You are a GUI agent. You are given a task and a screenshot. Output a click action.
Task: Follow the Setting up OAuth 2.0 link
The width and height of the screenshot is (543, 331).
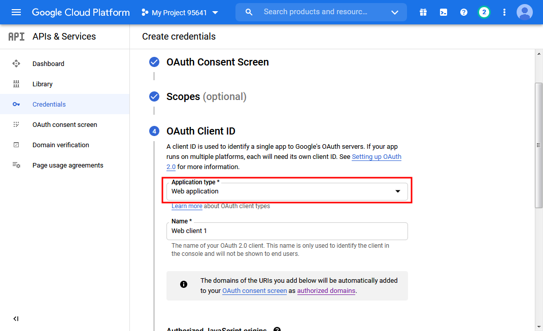[x=377, y=157]
